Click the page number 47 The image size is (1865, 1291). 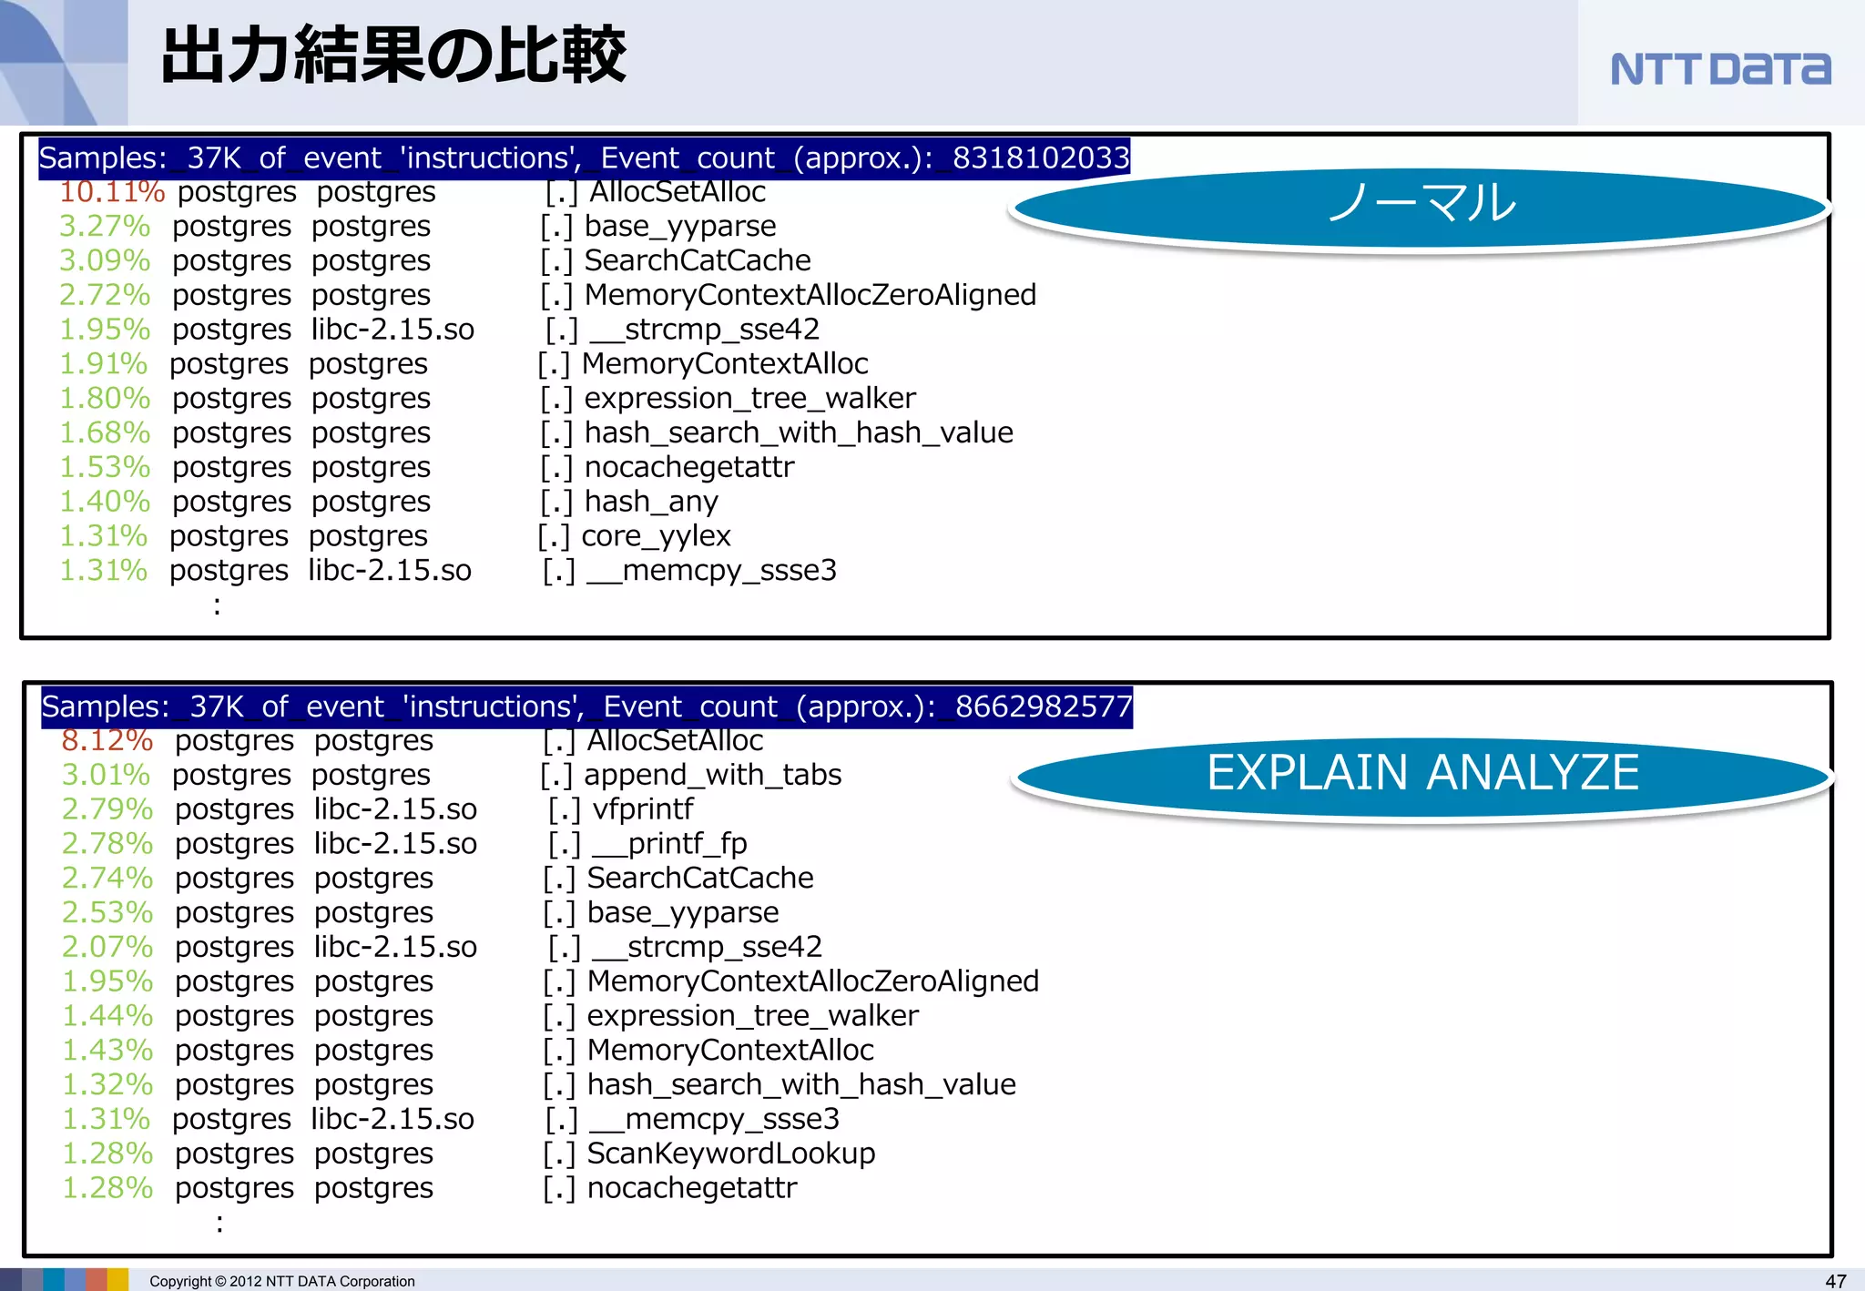pyautogui.click(x=1836, y=1281)
